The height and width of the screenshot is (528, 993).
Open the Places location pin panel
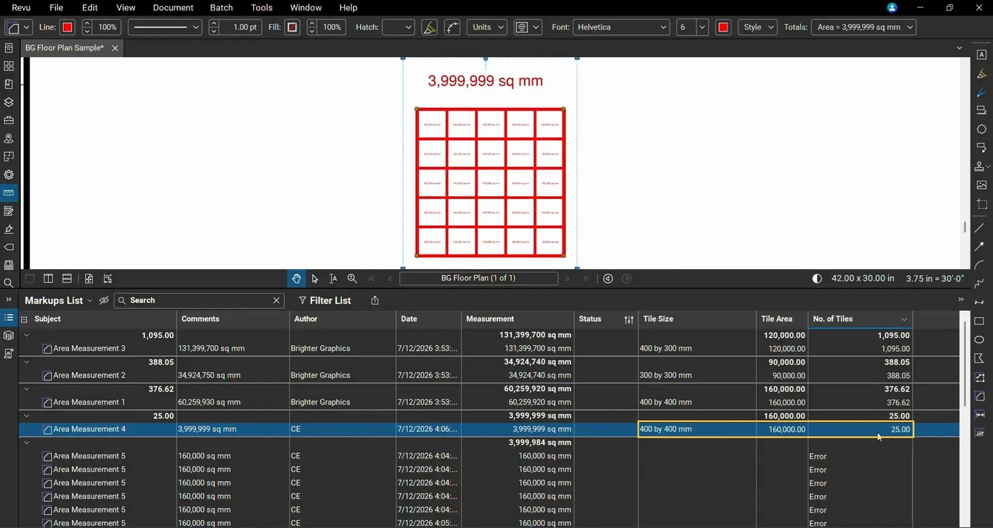(x=9, y=139)
